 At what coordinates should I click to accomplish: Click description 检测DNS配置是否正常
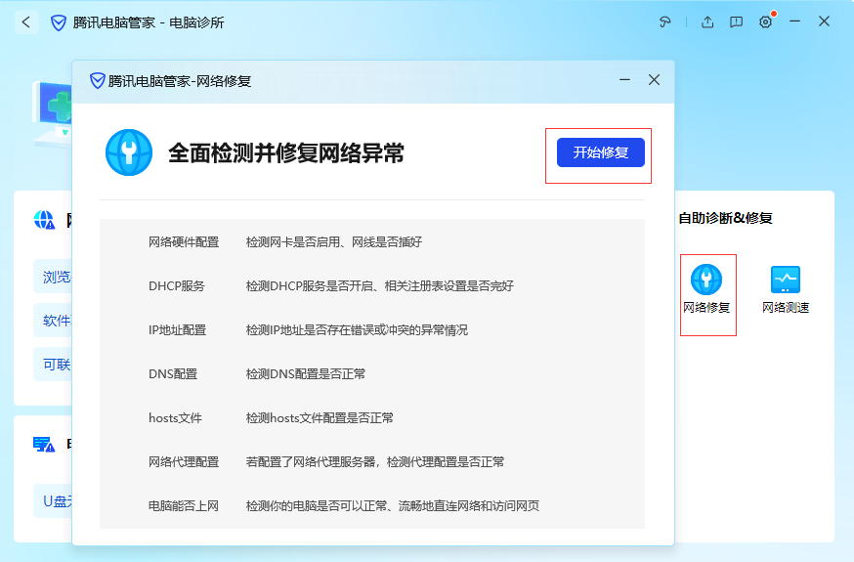click(x=306, y=374)
